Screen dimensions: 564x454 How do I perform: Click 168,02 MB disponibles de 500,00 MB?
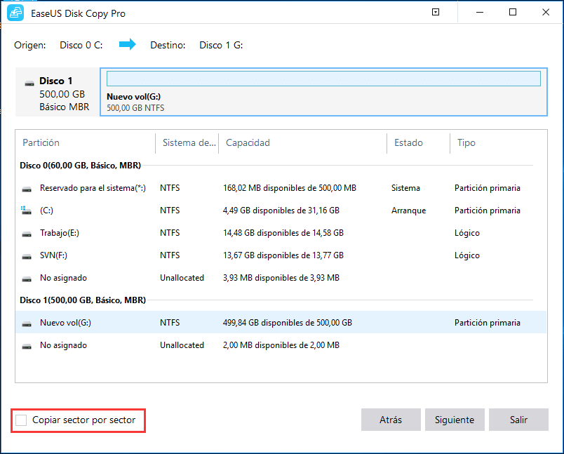point(290,188)
